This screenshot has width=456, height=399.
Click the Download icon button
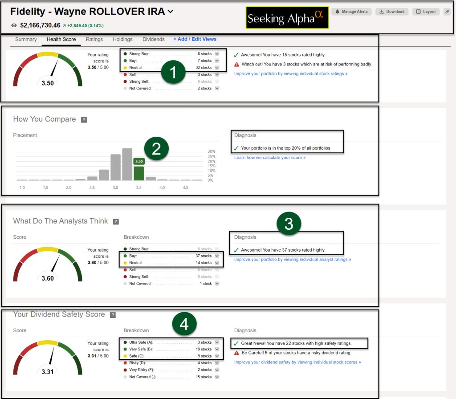pyautogui.click(x=392, y=12)
